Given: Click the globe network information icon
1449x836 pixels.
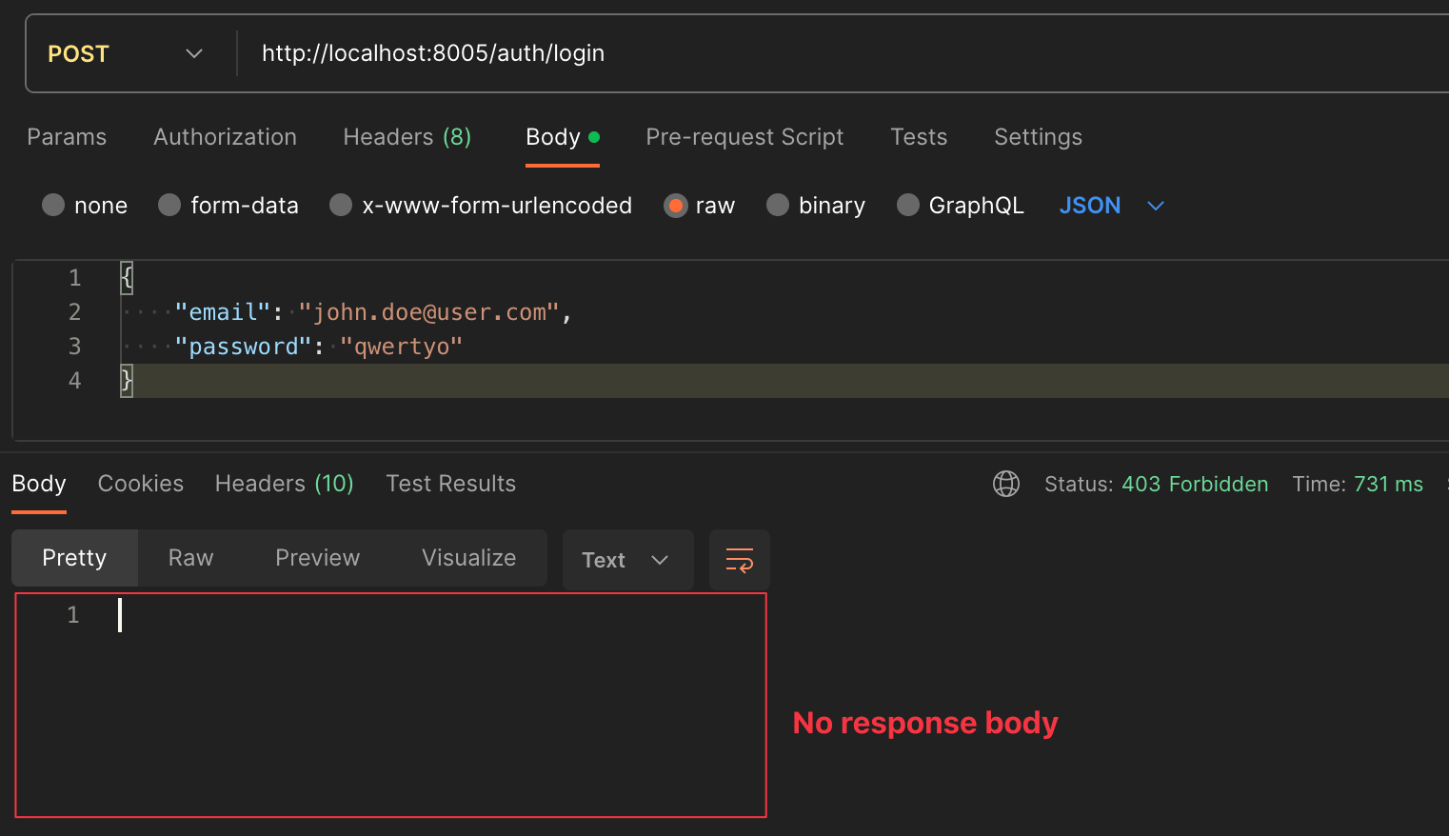Looking at the screenshot, I should (1005, 484).
